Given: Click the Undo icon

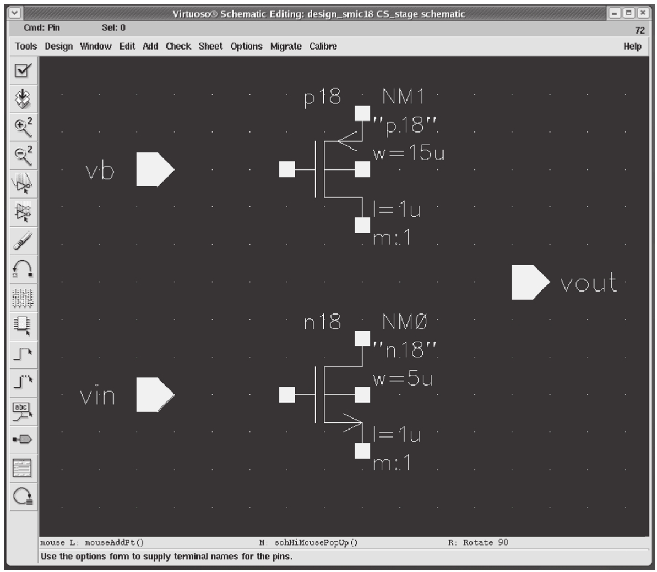Looking at the screenshot, I should 23,269.
